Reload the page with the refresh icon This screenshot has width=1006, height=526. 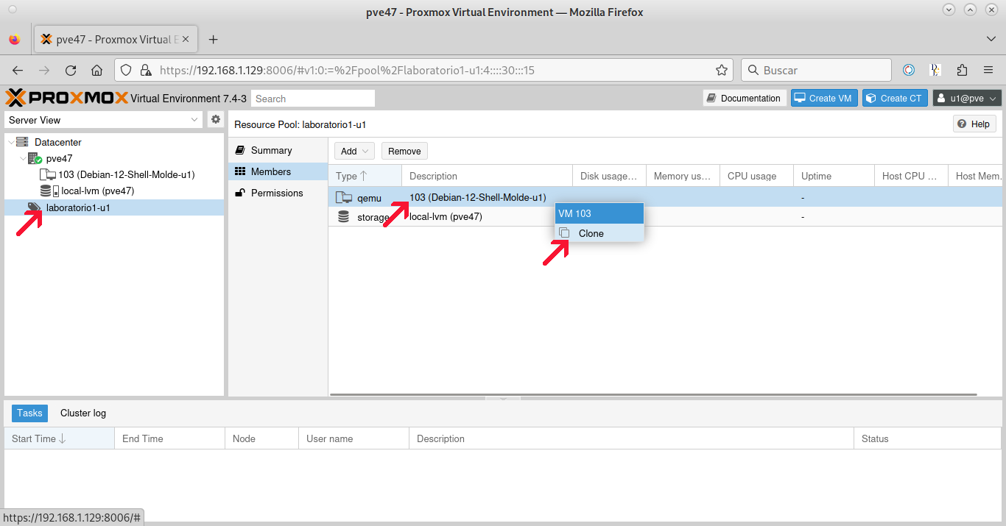(71, 71)
